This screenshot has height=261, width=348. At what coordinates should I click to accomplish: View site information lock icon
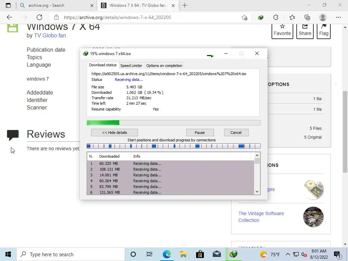pyautogui.click(x=56, y=17)
